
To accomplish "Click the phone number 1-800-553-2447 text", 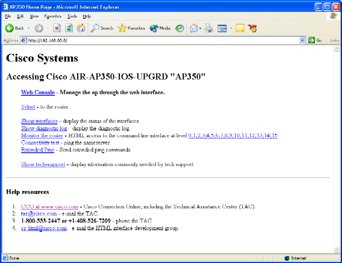I will 41,221.
